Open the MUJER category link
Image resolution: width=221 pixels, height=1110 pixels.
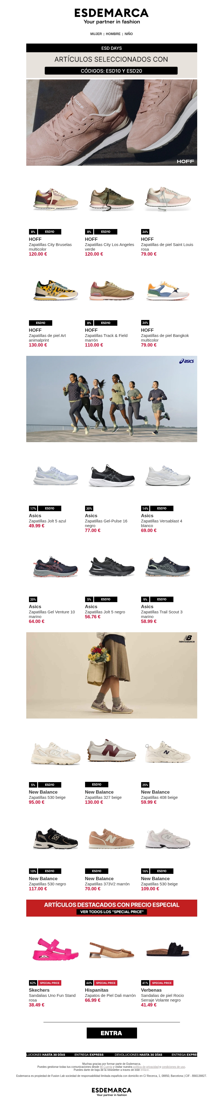pyautogui.click(x=96, y=34)
